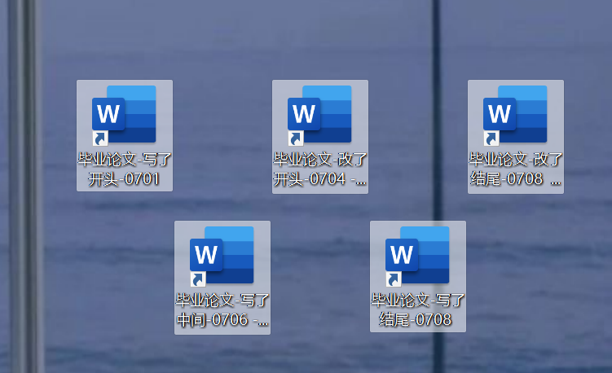Select the Word icon for 毕业论文-写了结尾-0708

click(417, 256)
